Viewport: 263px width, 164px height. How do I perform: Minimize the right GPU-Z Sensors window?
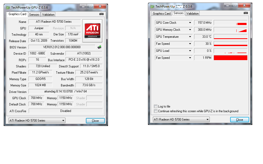tap(227, 5)
